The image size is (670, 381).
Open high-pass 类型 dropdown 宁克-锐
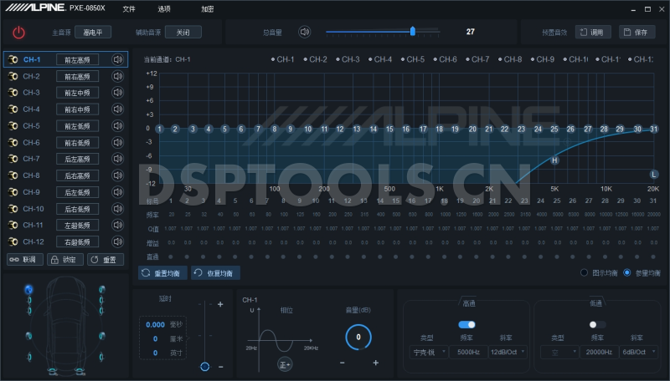click(429, 352)
